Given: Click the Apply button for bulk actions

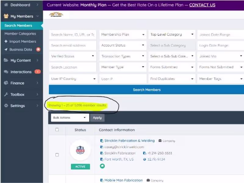Looking at the screenshot, I should pyautogui.click(x=97, y=118).
